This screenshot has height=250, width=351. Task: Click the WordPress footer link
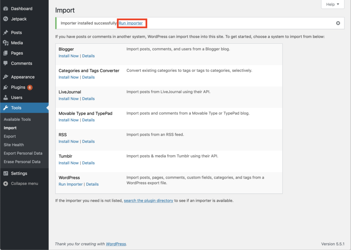(116, 244)
